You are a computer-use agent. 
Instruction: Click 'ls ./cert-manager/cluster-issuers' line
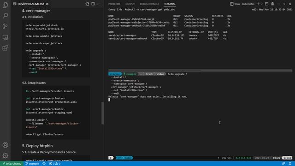50,91
